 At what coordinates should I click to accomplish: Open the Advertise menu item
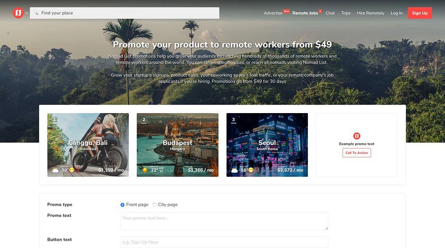click(x=273, y=13)
